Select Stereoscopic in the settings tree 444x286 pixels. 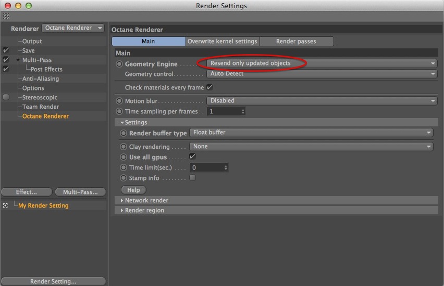pyautogui.click(x=40, y=98)
